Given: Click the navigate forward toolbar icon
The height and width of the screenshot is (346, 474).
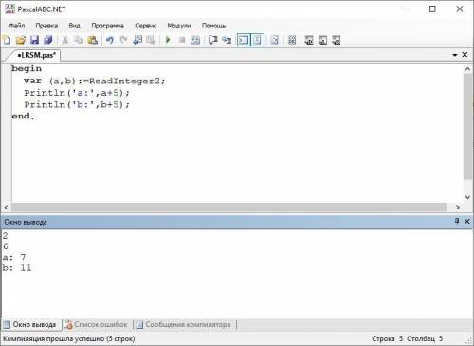Looking at the screenshot, I should click(151, 40).
